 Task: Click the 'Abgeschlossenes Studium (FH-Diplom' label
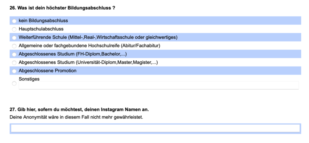tap(73, 54)
